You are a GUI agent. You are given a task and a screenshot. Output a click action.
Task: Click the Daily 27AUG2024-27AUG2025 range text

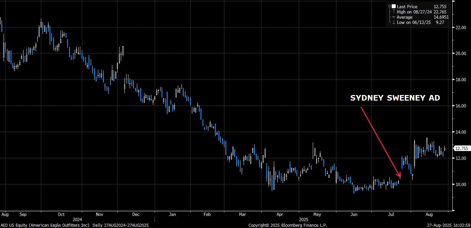click(x=121, y=225)
